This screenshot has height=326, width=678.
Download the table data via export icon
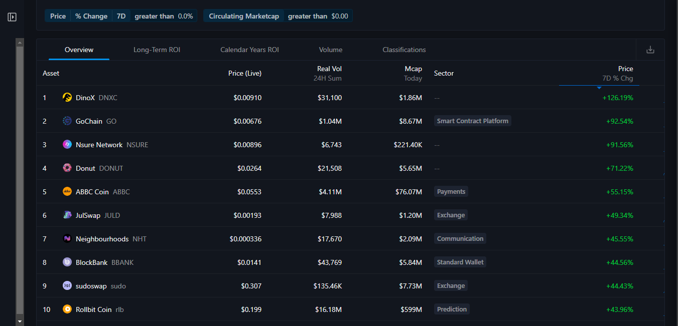click(x=650, y=50)
